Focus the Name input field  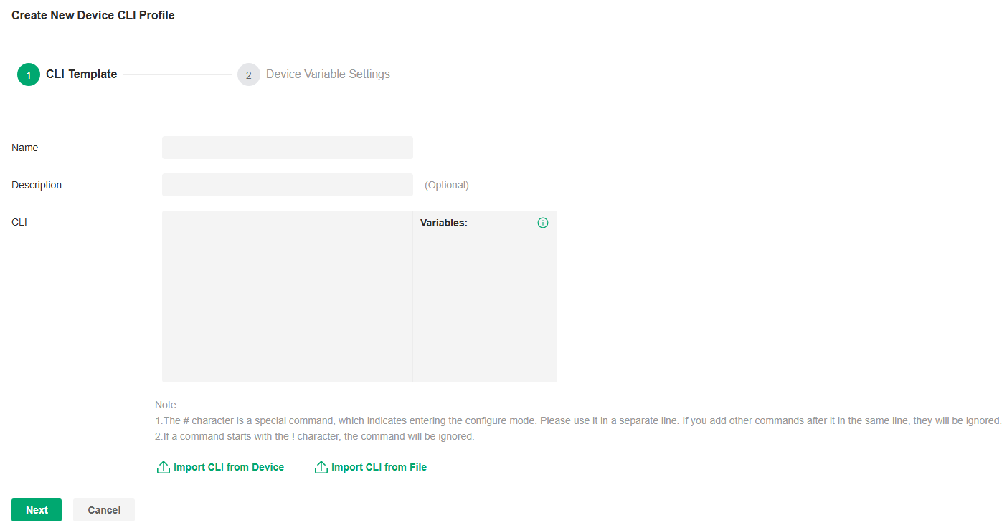(287, 148)
